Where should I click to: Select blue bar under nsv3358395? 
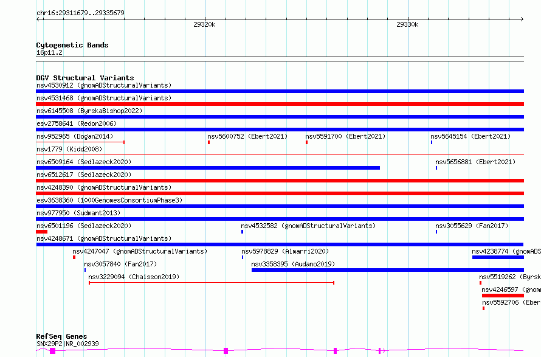[388, 270]
